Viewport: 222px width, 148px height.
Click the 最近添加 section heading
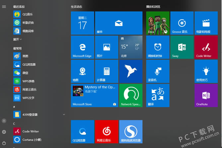click(19, 7)
